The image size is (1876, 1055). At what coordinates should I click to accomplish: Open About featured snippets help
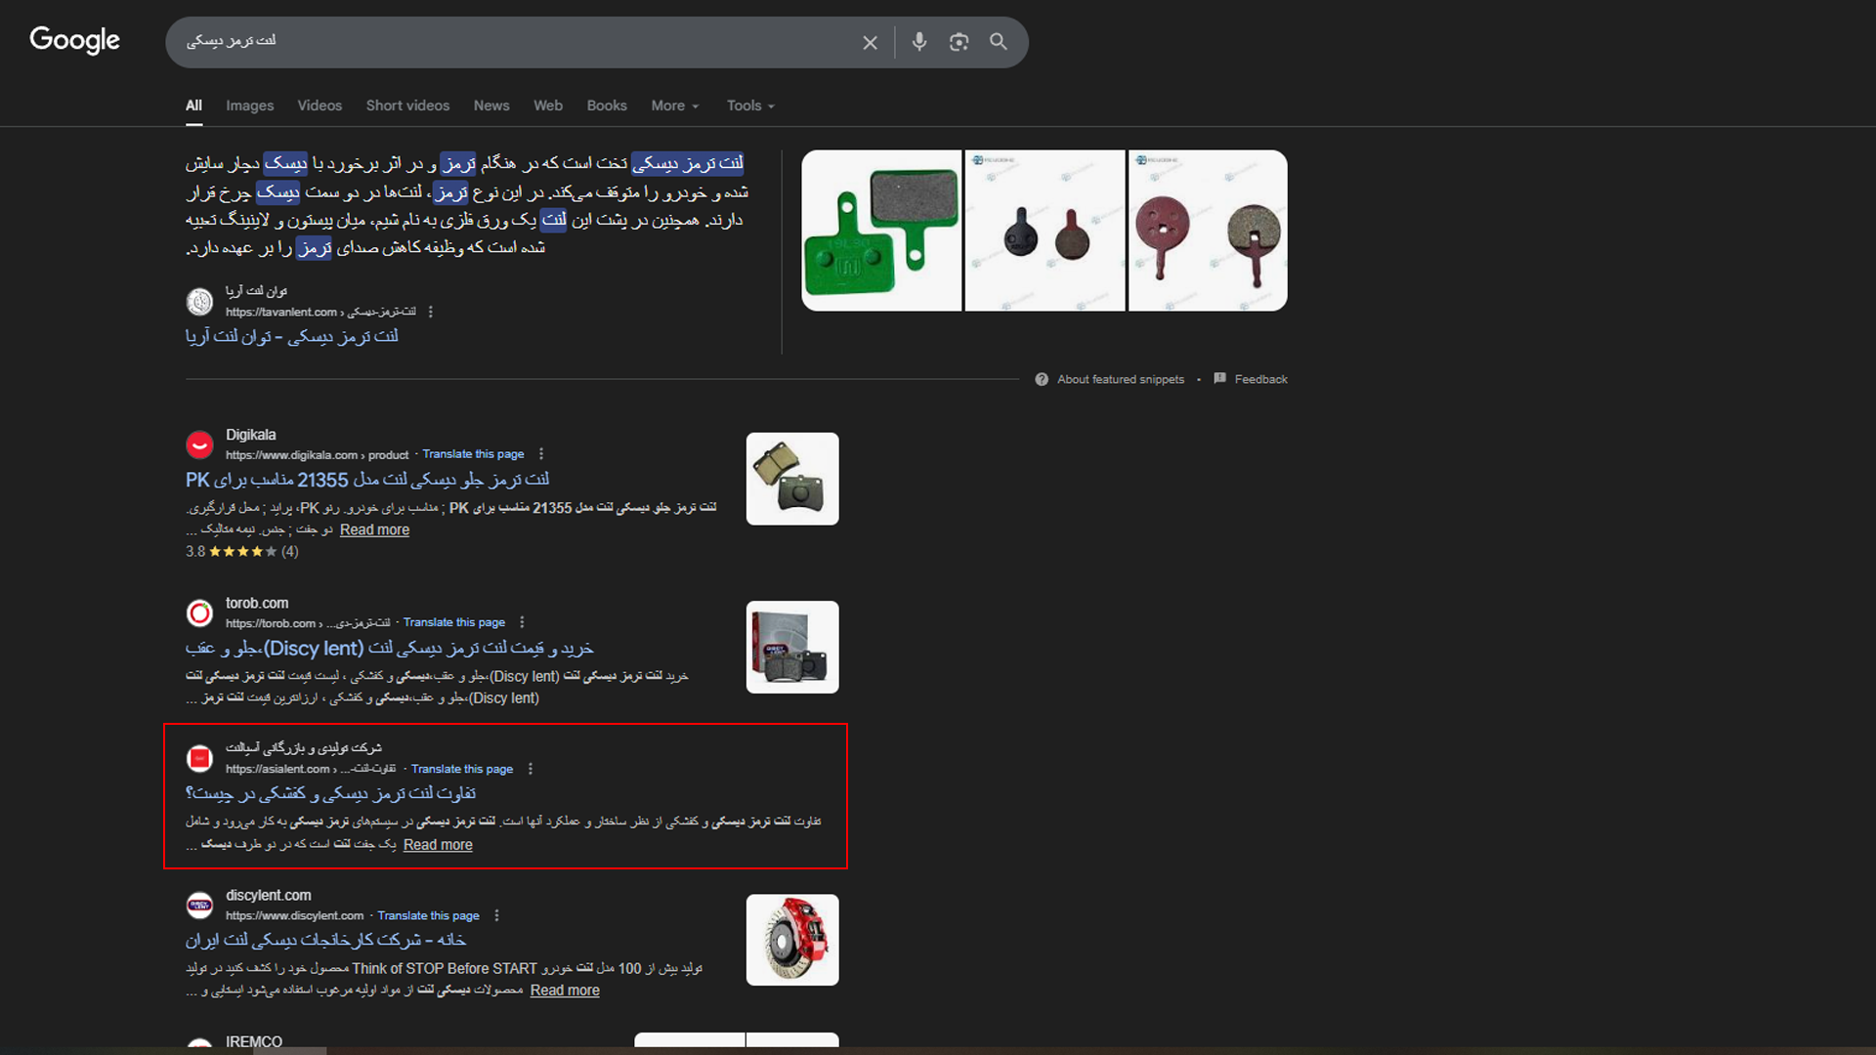1121,379
